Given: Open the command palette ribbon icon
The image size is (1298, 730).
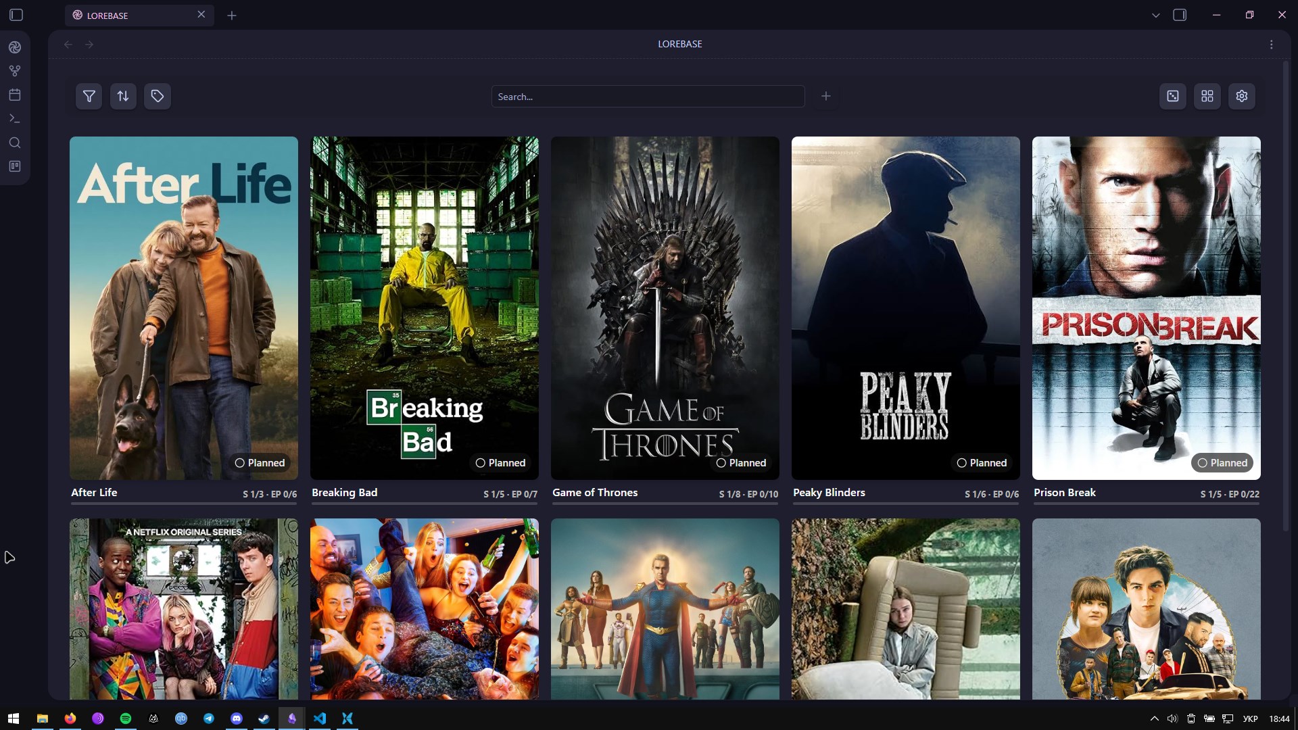Looking at the screenshot, I should coord(15,118).
